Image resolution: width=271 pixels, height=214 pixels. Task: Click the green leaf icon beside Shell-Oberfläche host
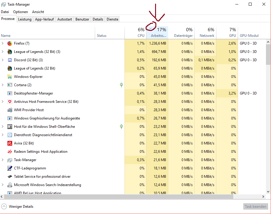point(121,127)
